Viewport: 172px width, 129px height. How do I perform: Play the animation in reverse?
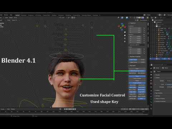pos(69,109)
